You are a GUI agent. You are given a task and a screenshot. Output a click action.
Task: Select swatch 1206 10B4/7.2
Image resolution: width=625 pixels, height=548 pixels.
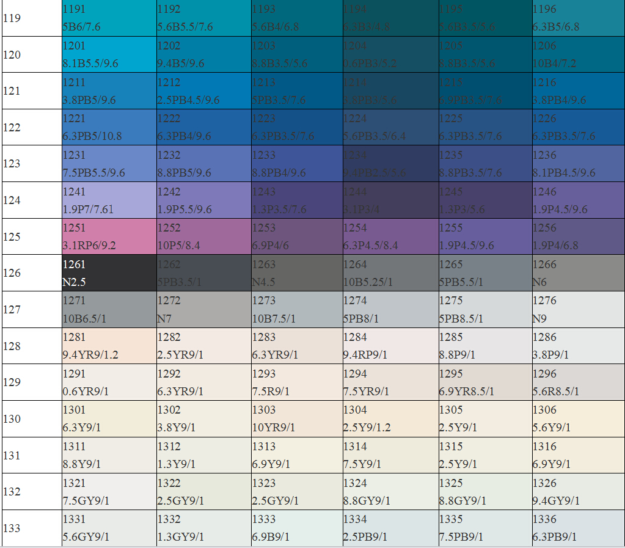tap(579, 54)
